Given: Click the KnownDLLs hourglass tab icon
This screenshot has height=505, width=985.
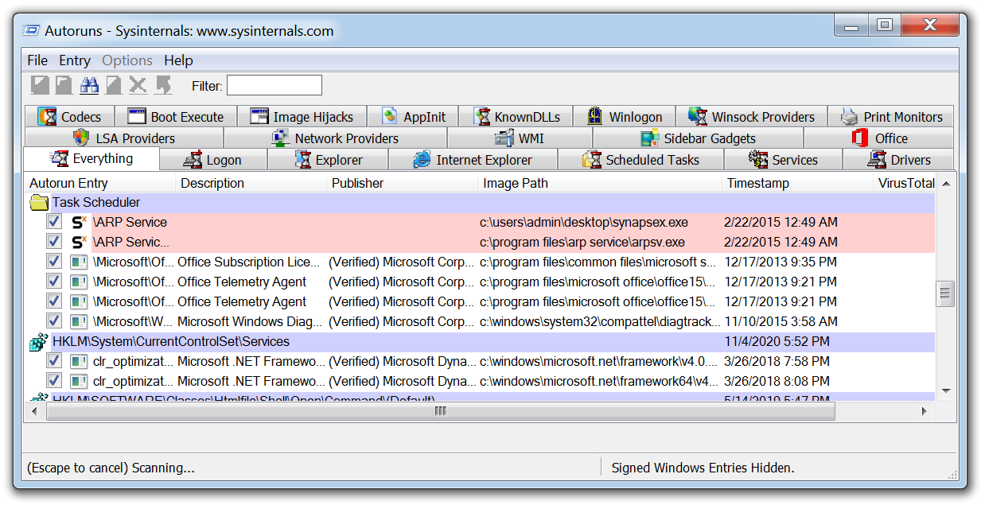Looking at the screenshot, I should [x=482, y=117].
